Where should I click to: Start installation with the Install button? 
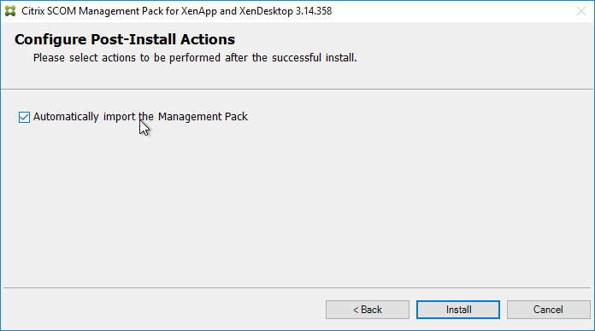pos(458,310)
